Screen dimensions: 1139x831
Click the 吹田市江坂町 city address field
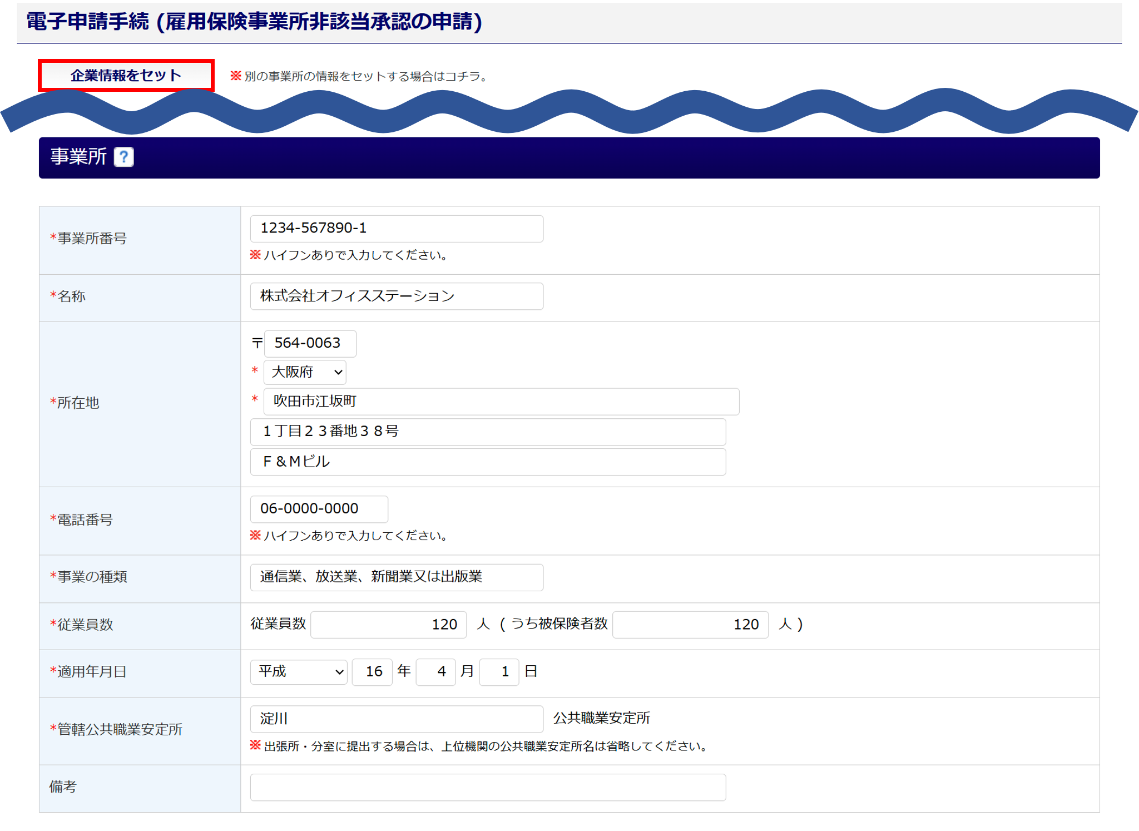pos(501,402)
